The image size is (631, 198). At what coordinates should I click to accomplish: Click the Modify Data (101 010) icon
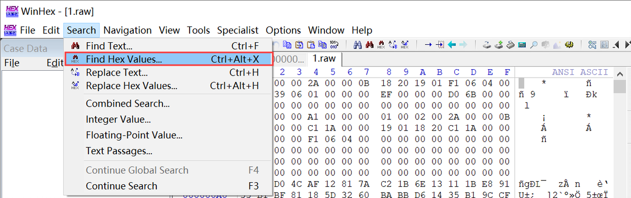coord(333,44)
